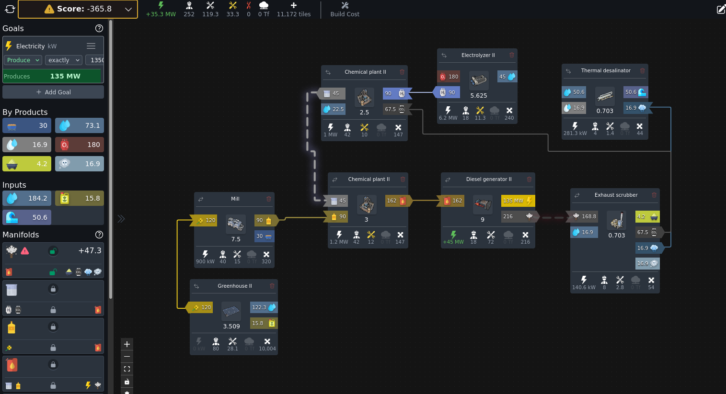Viewport: 726px width, 394px height.
Task: Click the fertilizer 15.8 input chip
Action: pos(80,198)
